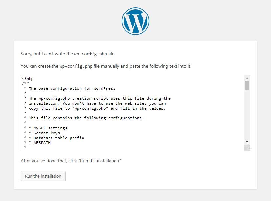
Task: Click the "Sorry, but I can't write" message
Action: (x=68, y=53)
